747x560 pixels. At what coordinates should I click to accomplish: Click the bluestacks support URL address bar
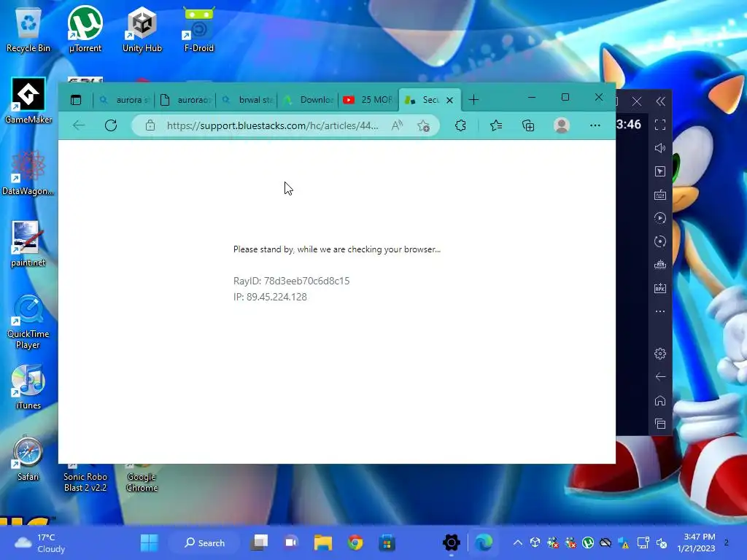point(273,125)
